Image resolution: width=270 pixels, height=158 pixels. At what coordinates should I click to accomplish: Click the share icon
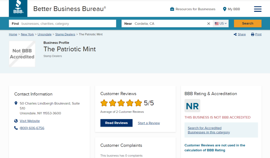pos(235,34)
